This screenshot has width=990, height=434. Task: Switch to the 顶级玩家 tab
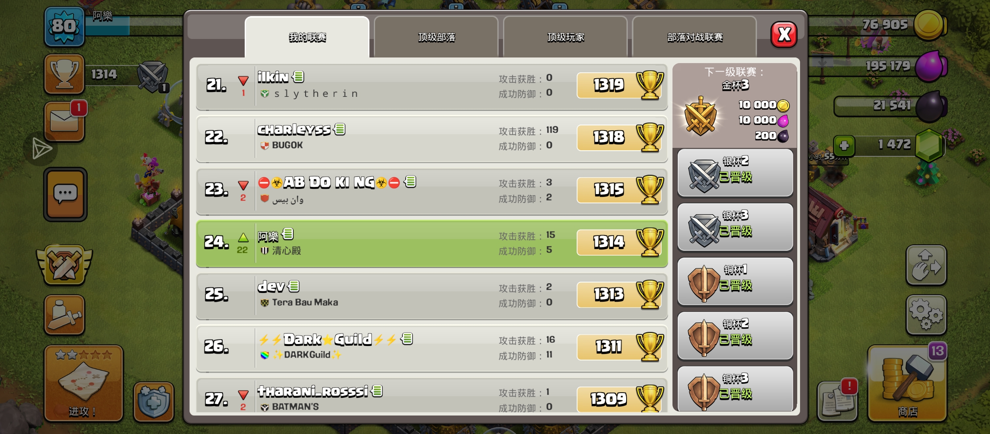565,37
